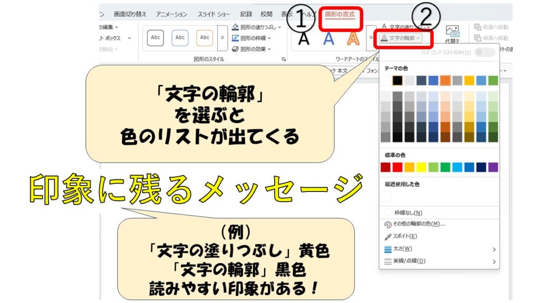This screenshot has width=540, height=303.
Task: Select the 記録 ribbon tab
Action: 246,14
